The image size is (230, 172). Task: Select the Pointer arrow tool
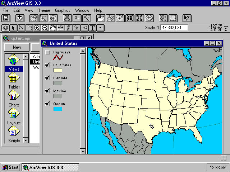pyautogui.click(x=13, y=28)
